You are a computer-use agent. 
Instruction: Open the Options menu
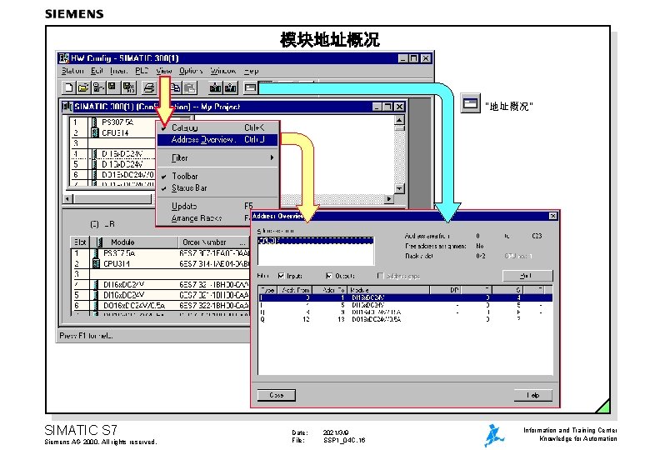click(x=191, y=71)
